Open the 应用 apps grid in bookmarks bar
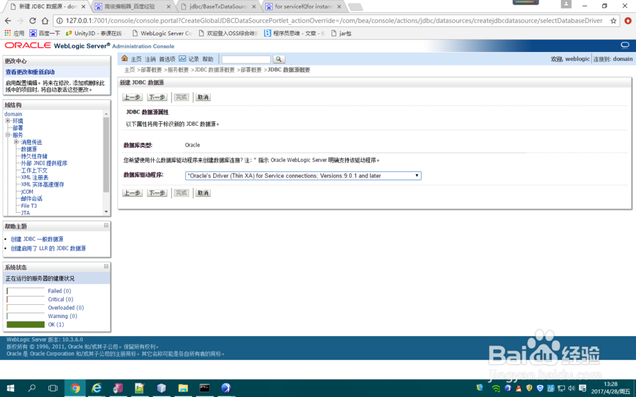This screenshot has width=636, height=397. tap(14, 33)
